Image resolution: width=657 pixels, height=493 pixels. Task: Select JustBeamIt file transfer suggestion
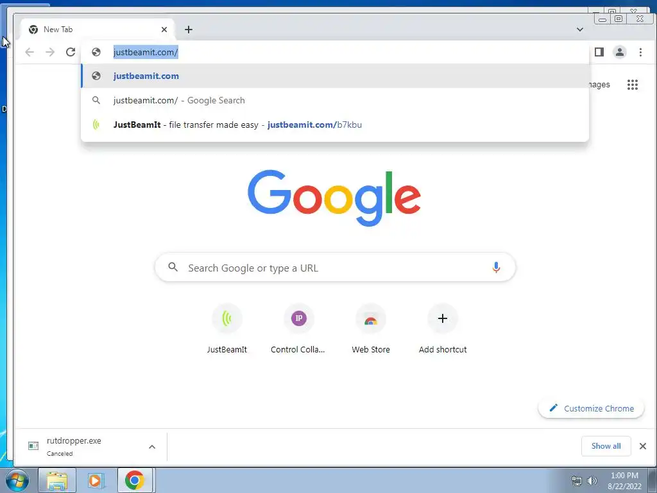point(335,125)
